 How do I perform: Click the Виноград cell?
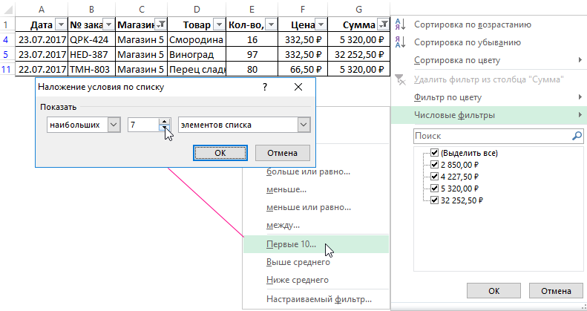(x=197, y=54)
